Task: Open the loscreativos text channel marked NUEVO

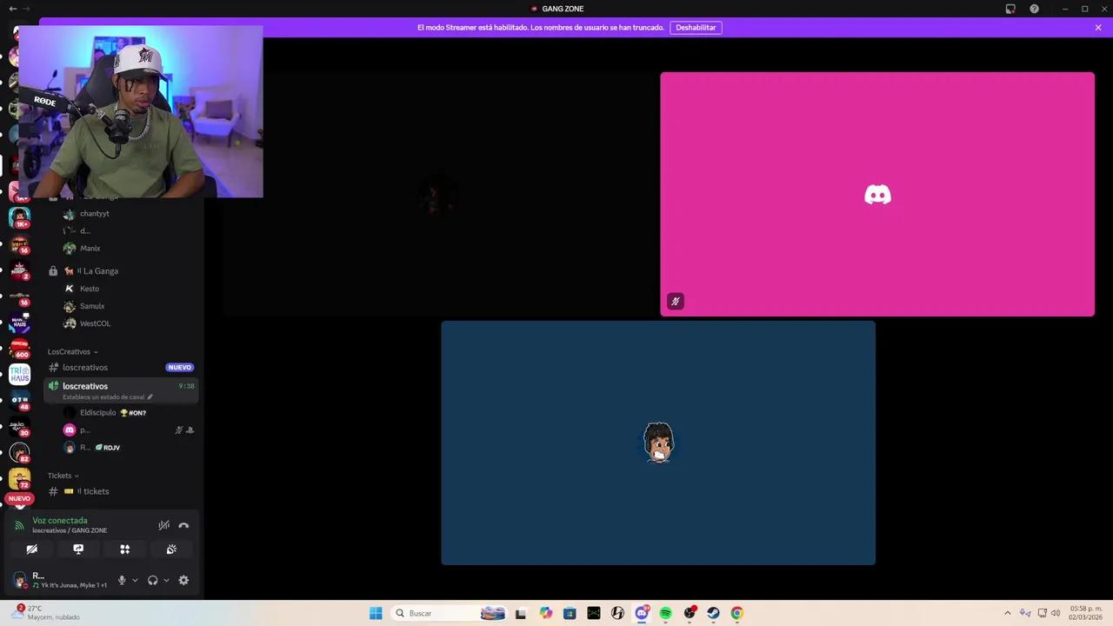Action: [121, 368]
